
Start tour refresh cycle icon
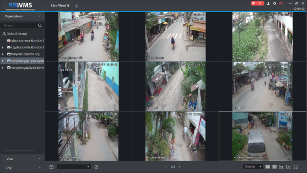tap(96, 167)
